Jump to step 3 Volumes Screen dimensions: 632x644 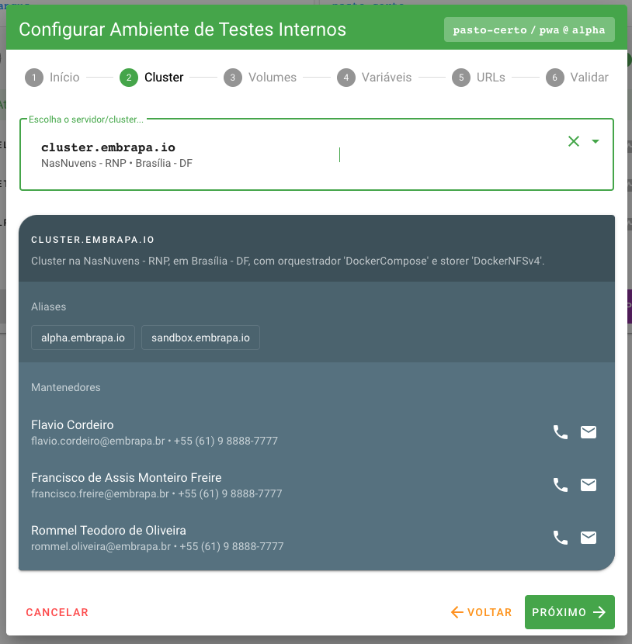(260, 78)
